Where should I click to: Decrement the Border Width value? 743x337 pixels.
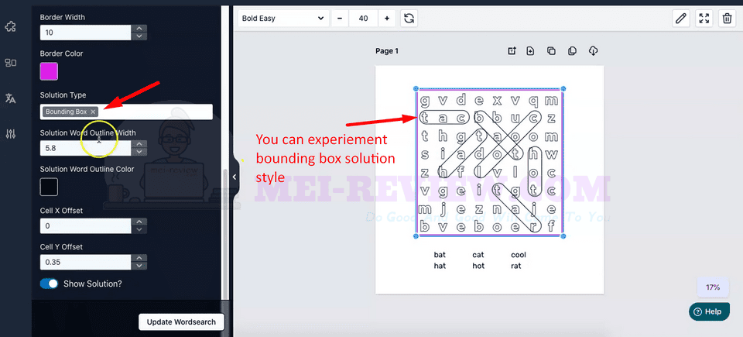(139, 36)
